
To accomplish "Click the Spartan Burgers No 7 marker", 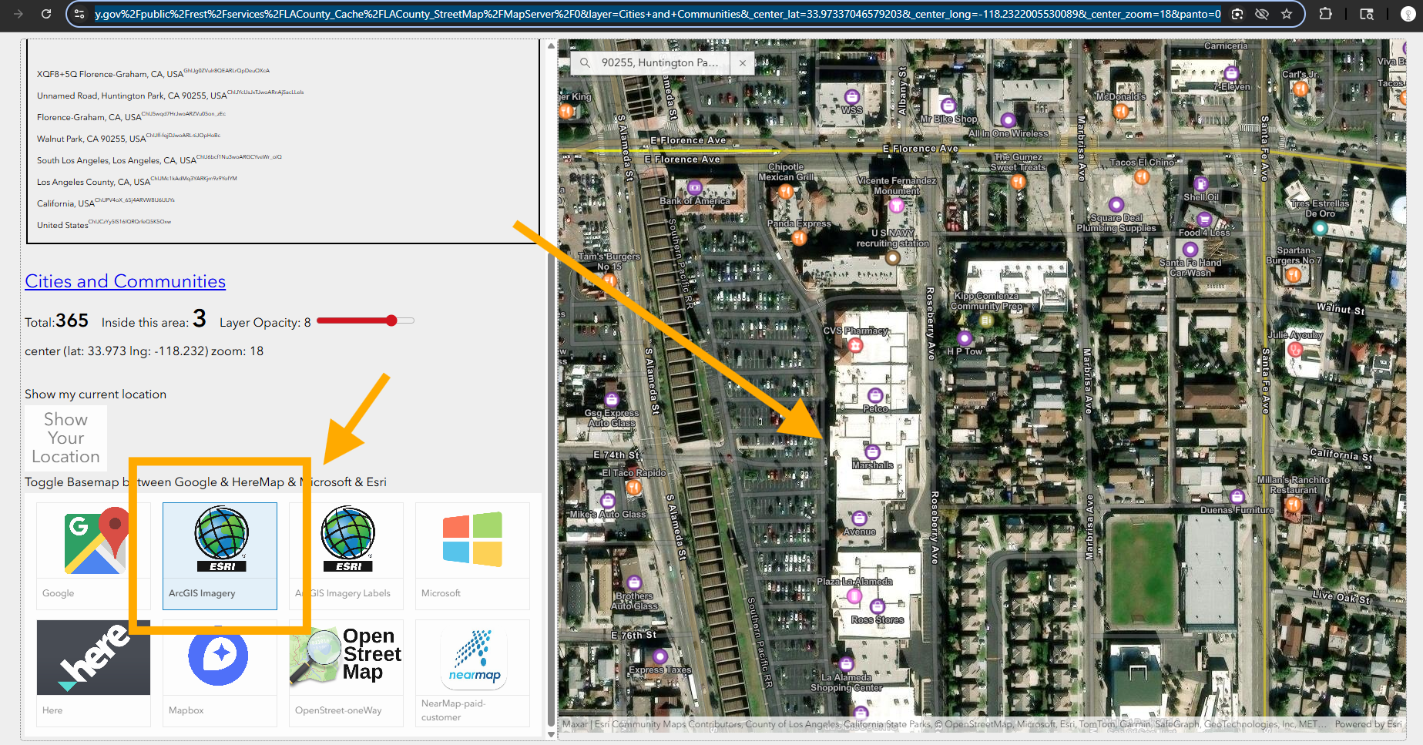I will tap(1294, 274).
